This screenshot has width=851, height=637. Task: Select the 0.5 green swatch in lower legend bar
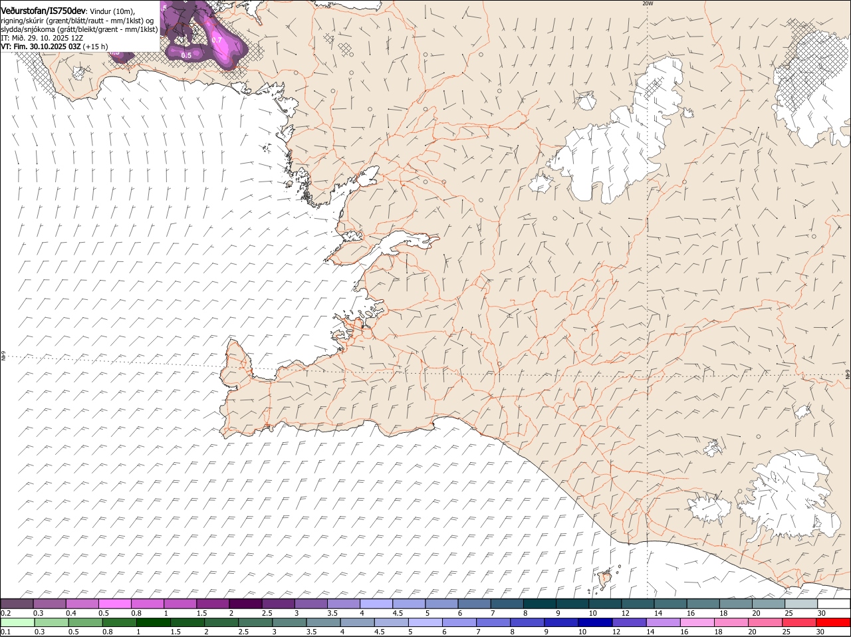tap(85, 622)
